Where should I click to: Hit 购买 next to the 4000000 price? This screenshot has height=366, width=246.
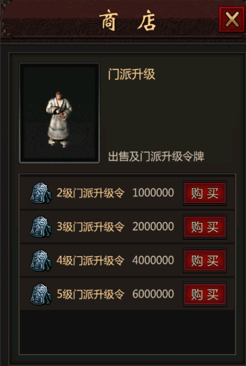(x=205, y=261)
